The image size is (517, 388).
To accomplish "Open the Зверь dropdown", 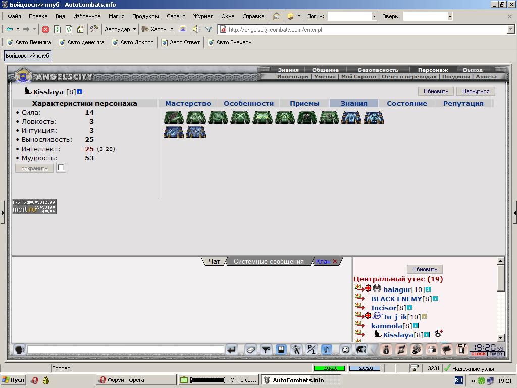I will point(450,16).
